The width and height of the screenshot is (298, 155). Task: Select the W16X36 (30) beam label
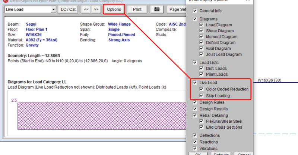(x=269, y=80)
